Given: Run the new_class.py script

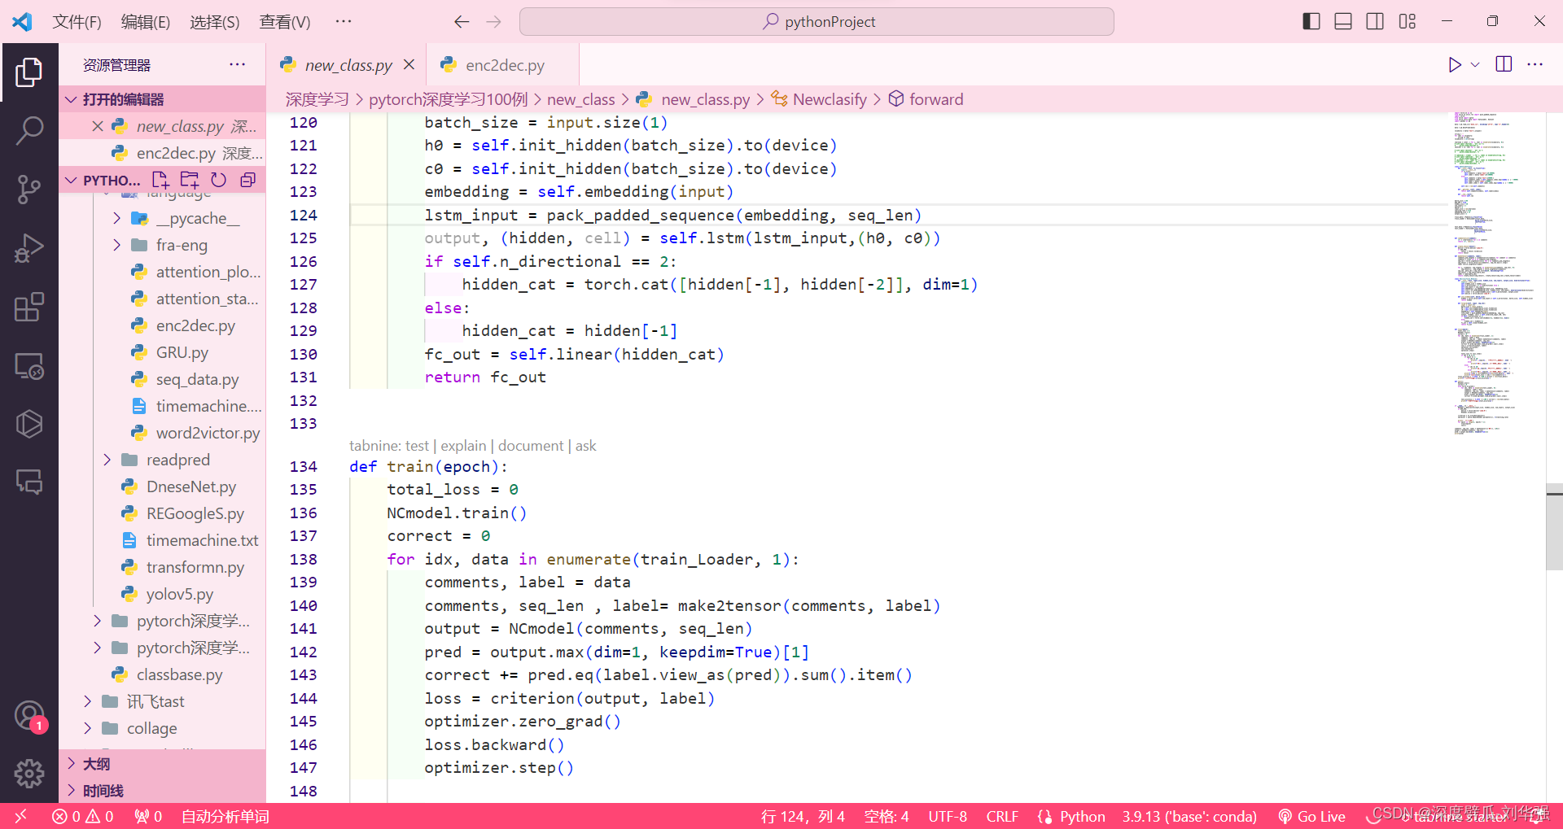Looking at the screenshot, I should click(1455, 64).
